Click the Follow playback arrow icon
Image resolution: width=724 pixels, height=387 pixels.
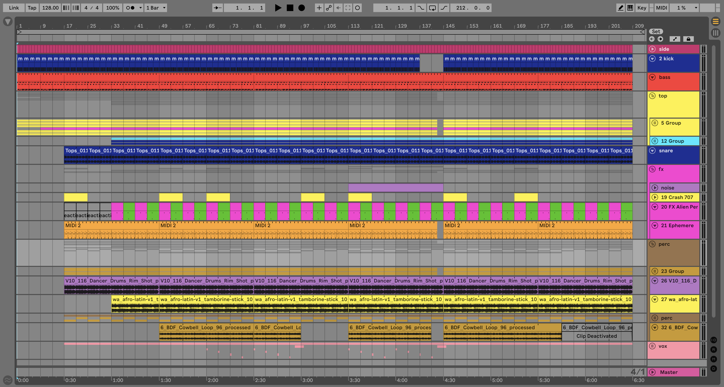tap(218, 8)
